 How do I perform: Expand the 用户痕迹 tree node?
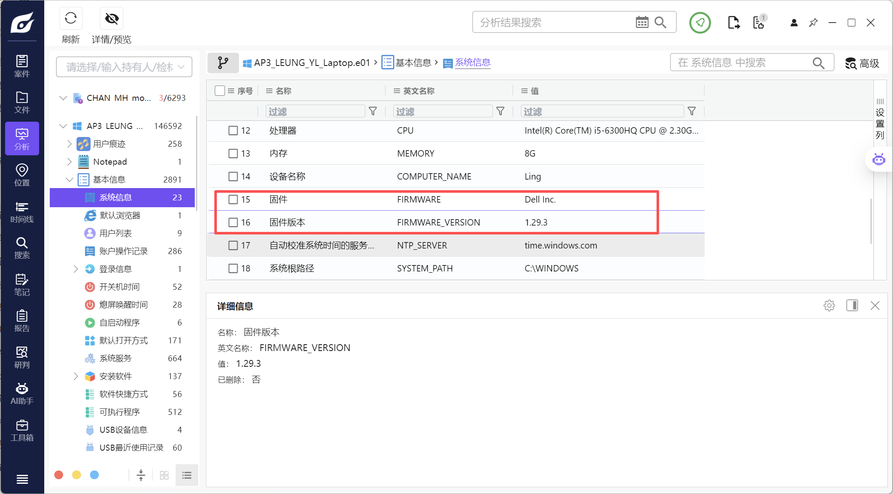coord(69,144)
